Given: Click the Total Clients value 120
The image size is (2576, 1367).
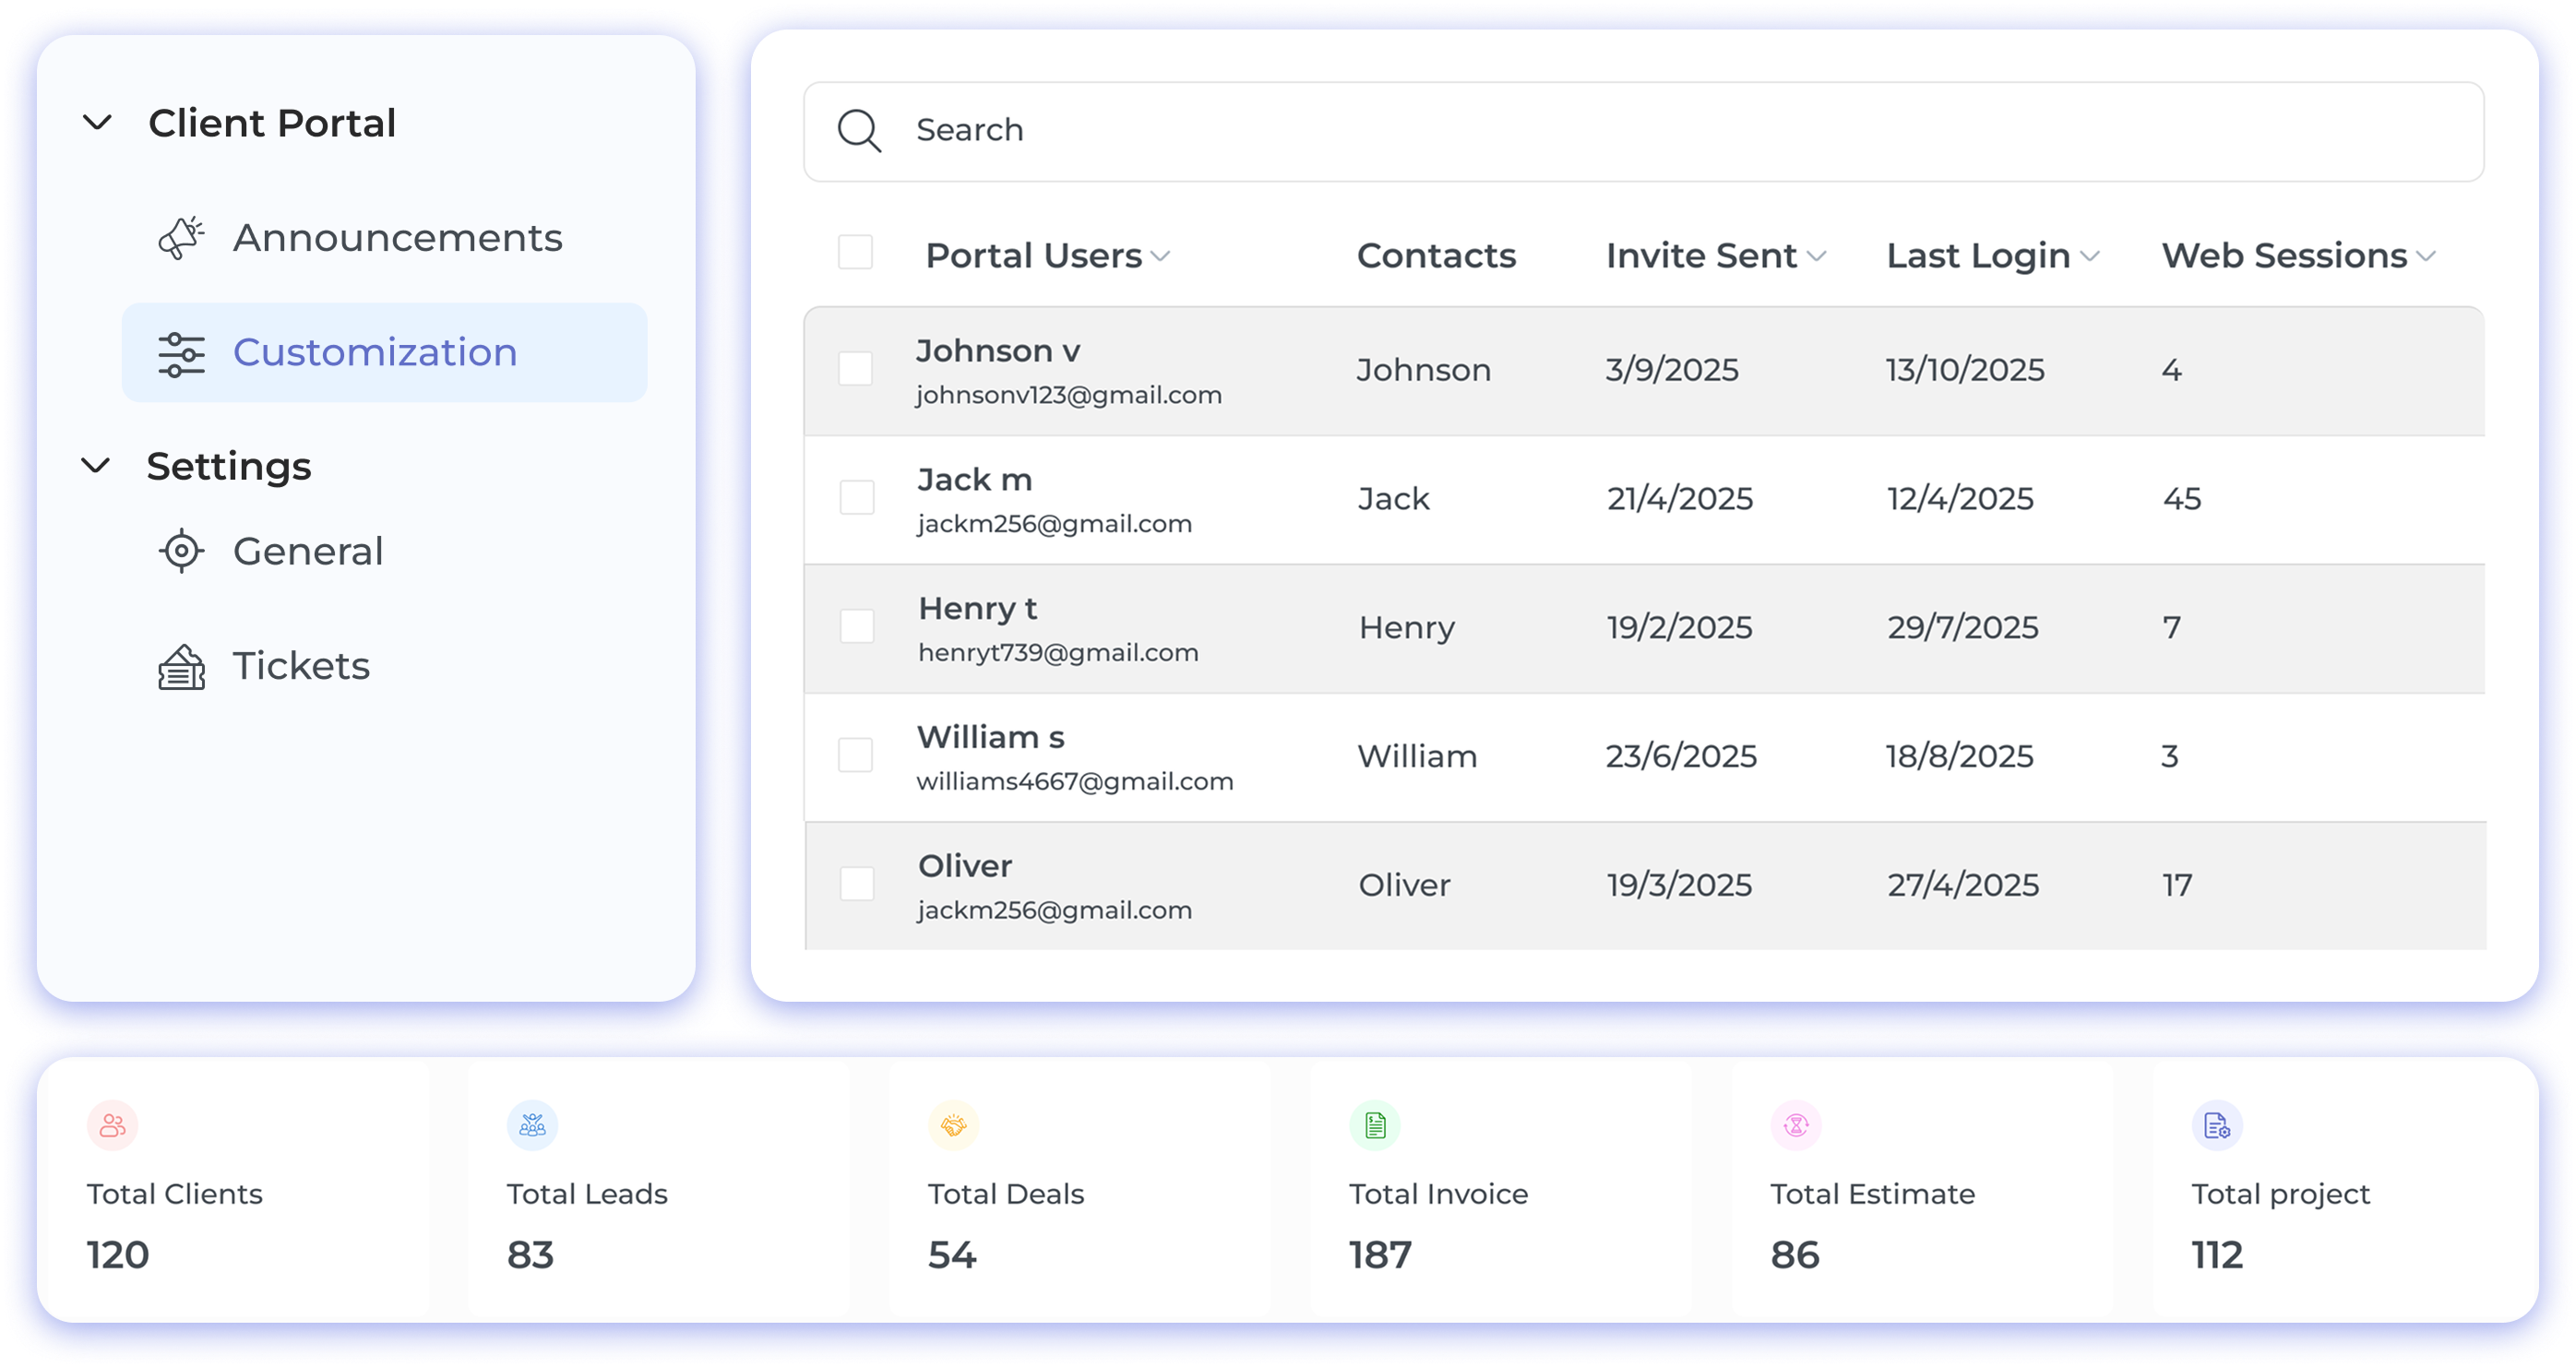Looking at the screenshot, I should 117,1255.
